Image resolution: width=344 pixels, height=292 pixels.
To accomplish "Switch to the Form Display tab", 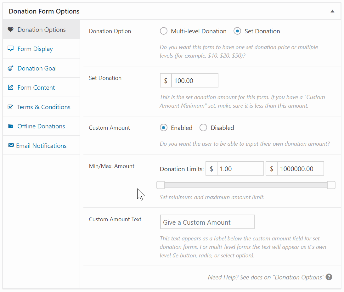I will click(42, 49).
